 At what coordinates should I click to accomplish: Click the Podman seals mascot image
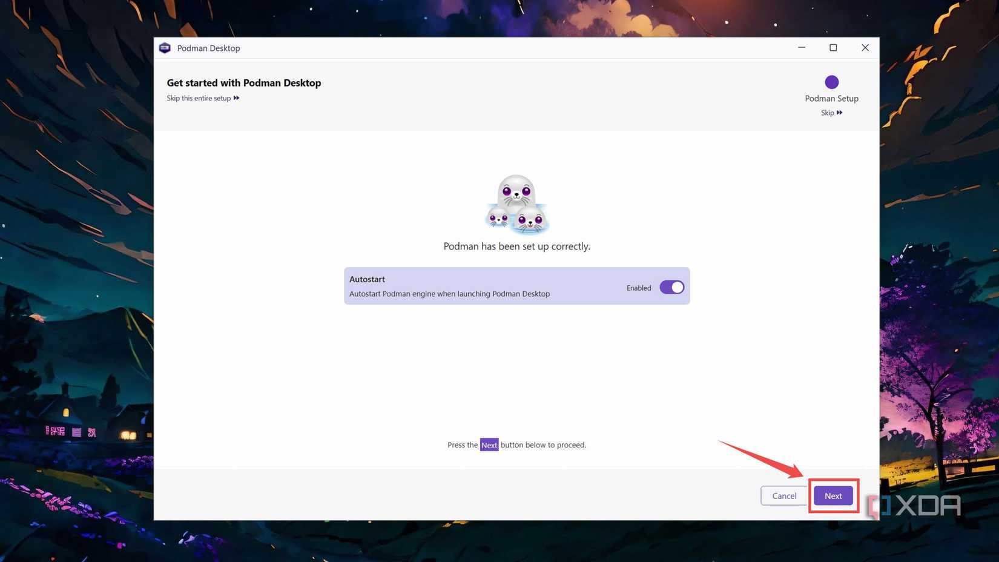(516, 204)
